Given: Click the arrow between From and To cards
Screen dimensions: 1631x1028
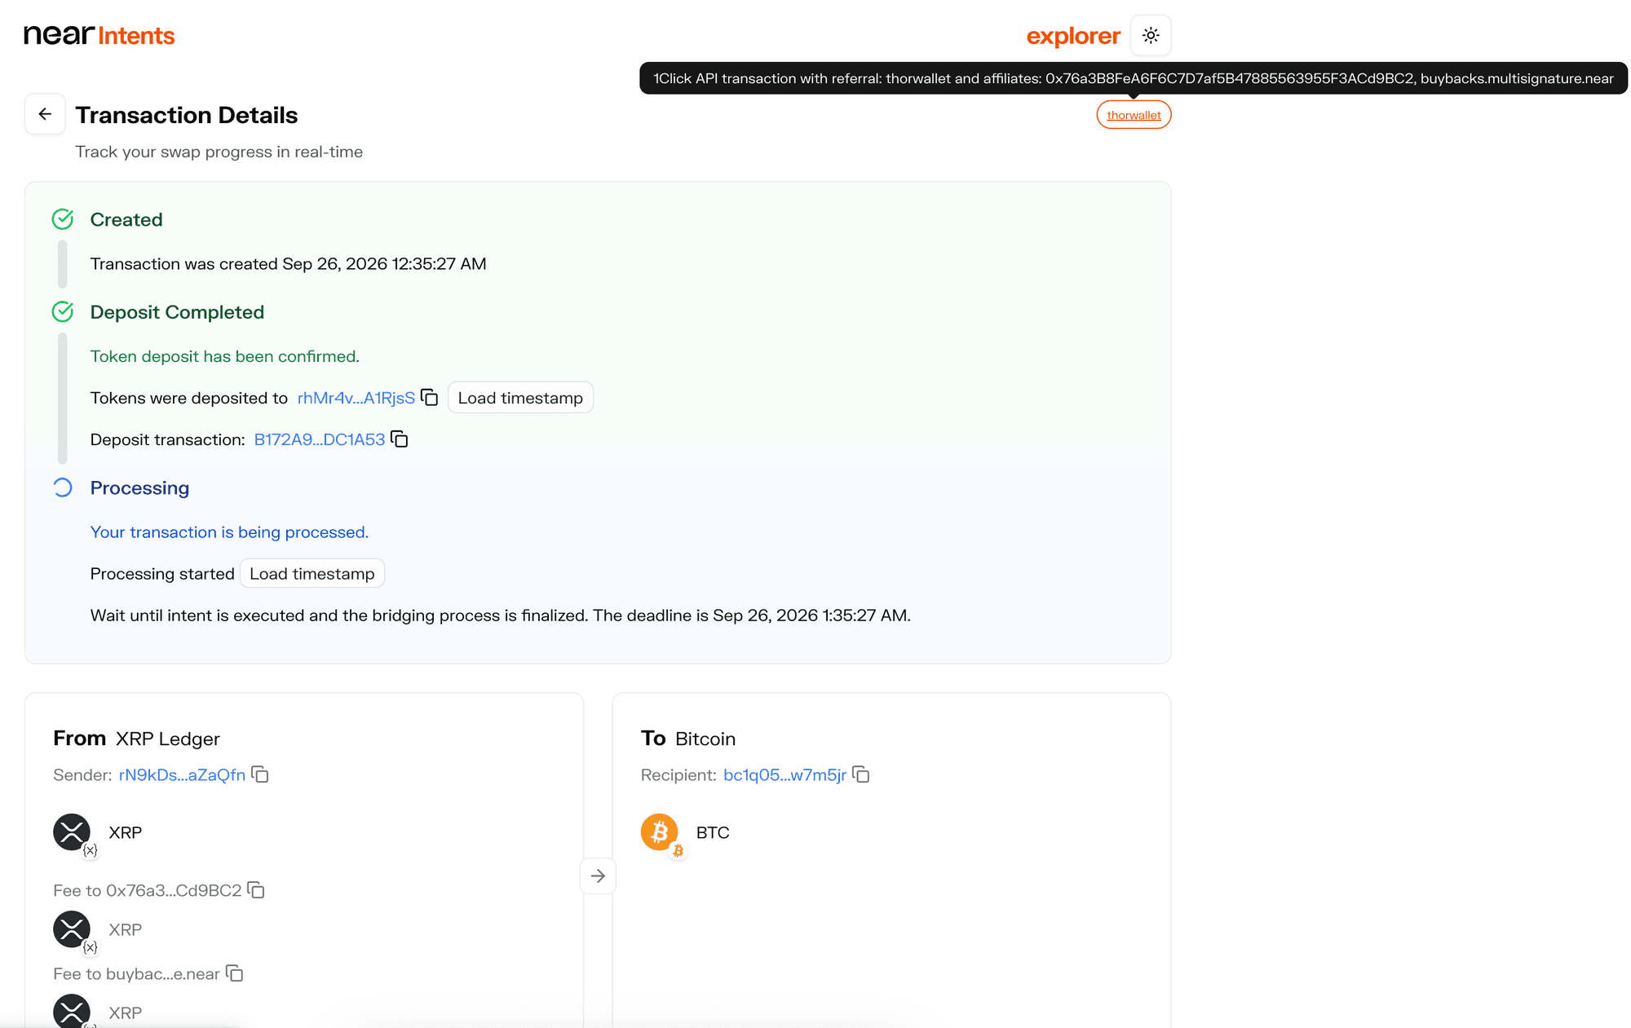Looking at the screenshot, I should [598, 876].
